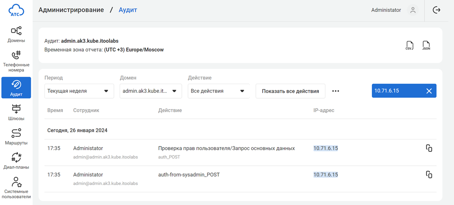The width and height of the screenshot is (454, 205).
Task: Click the logout icon
Action: (437, 10)
